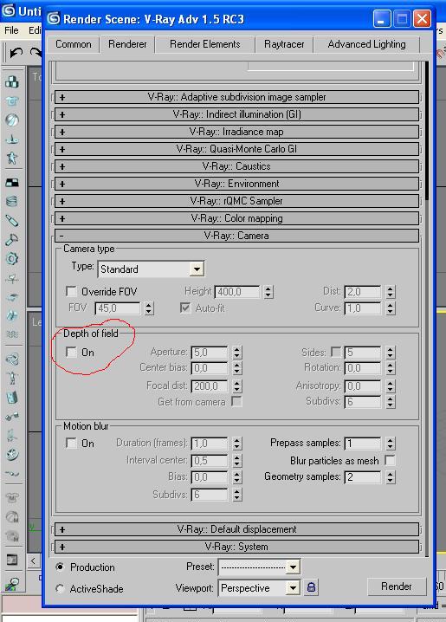Create a reactor Rope Collection
This screenshot has height=622, width=446.
pyautogui.click(x=12, y=139)
